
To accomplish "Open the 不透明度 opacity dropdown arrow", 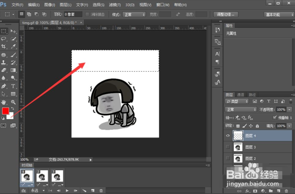I will pyautogui.click(x=289, y=109).
